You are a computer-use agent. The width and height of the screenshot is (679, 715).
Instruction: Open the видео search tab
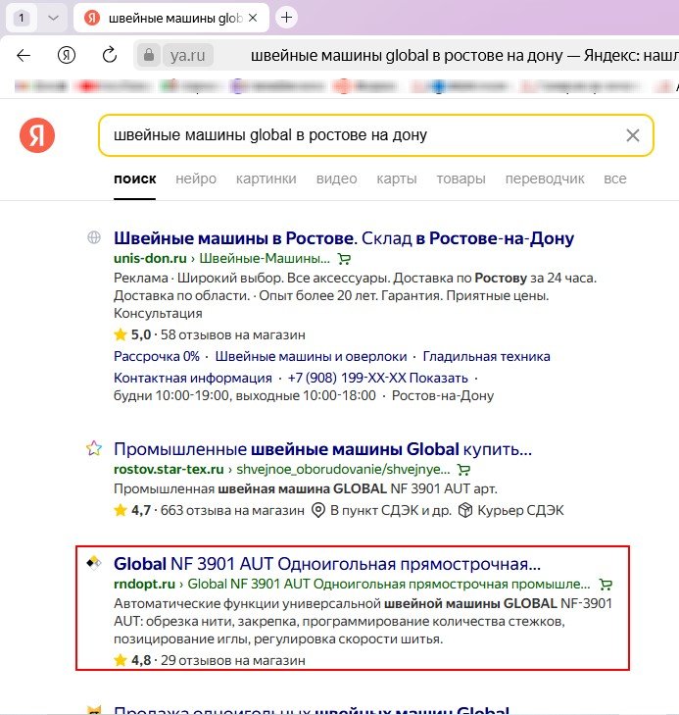pos(336,179)
